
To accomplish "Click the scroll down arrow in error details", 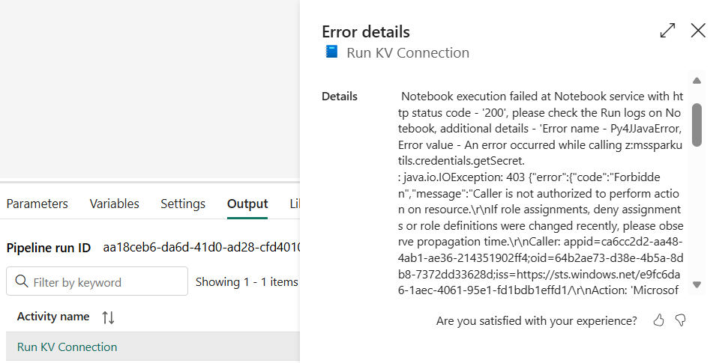I will pos(697,284).
